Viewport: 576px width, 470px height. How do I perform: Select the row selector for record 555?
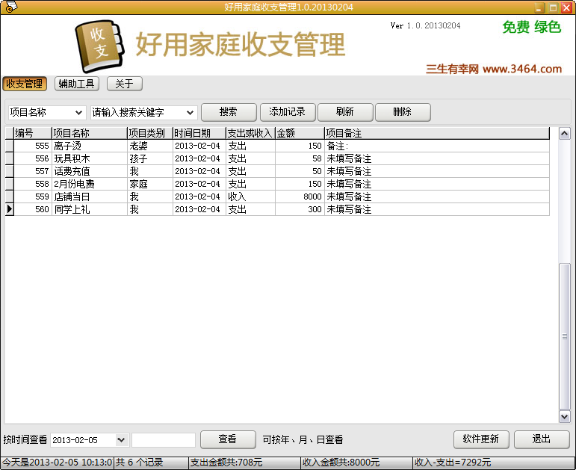point(9,146)
